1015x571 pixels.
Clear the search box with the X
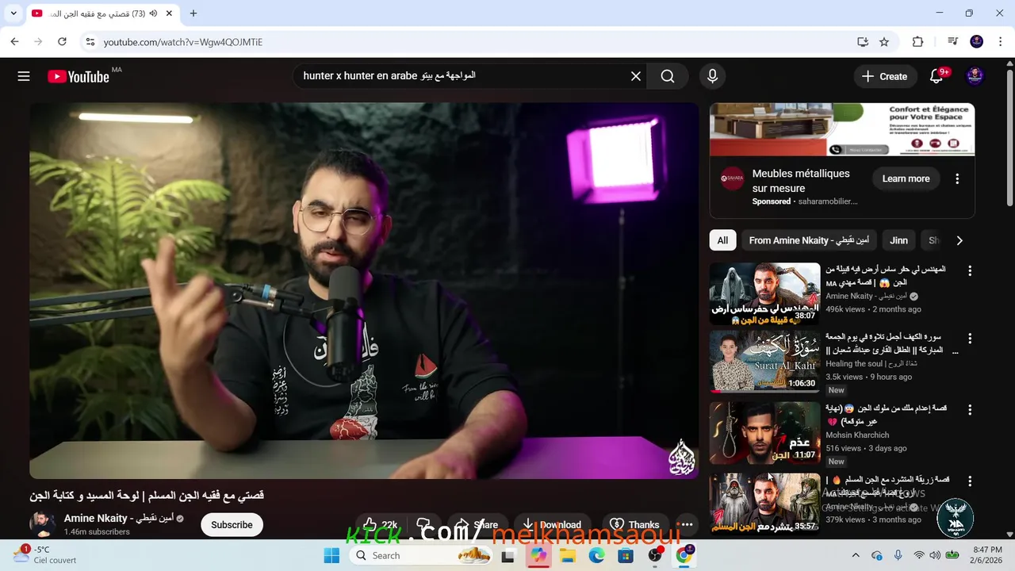[x=636, y=76]
